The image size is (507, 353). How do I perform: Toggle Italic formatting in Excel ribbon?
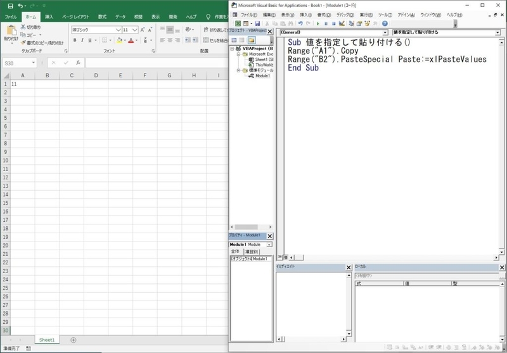(82, 40)
